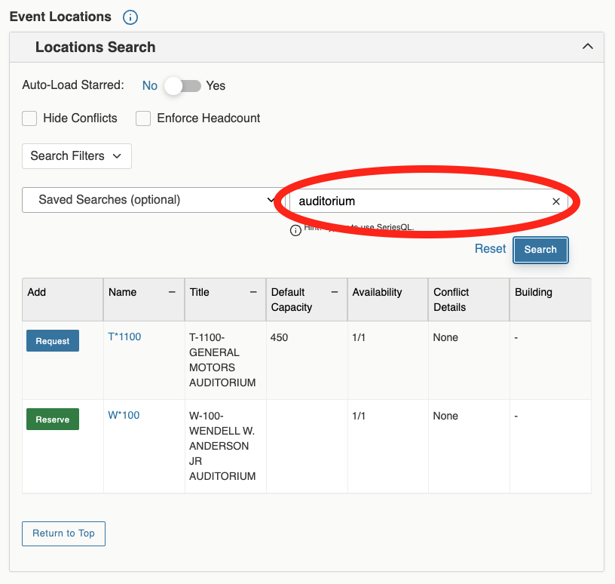
Task: Toggle the Auto-Load Starred switch
Action: tap(182, 85)
